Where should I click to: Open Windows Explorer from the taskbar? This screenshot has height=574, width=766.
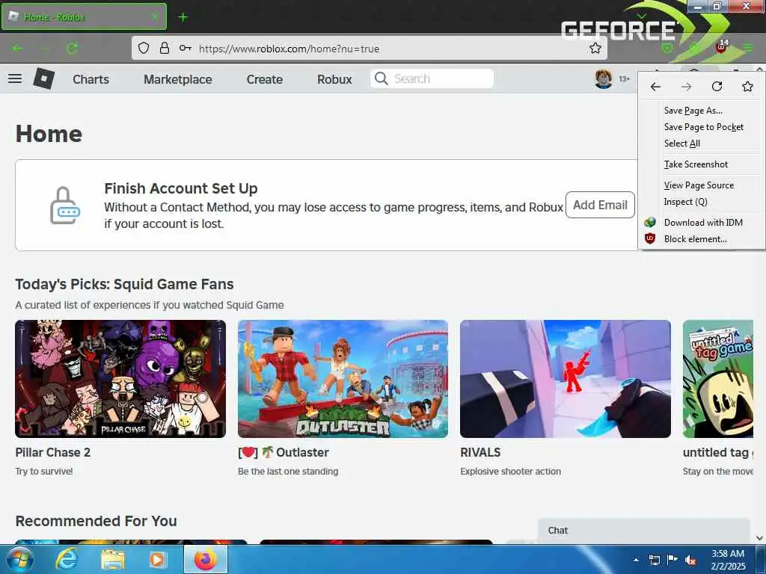point(113,560)
